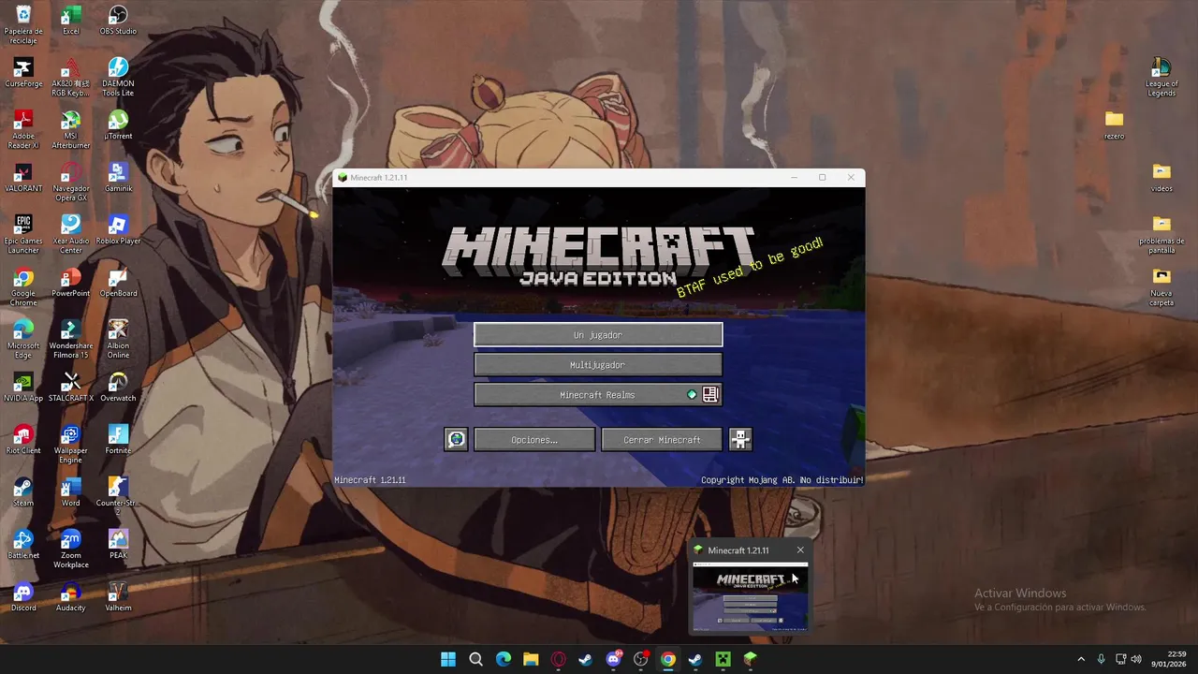
Task: Select the Audacity desktop icon
Action: tap(70, 598)
